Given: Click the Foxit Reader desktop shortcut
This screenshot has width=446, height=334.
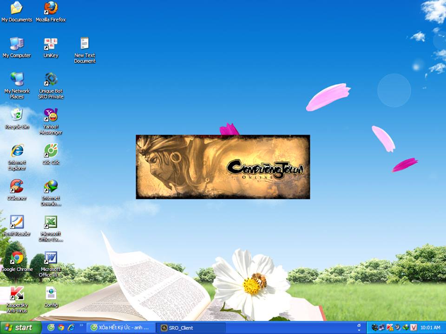Looking at the screenshot, I should pos(17,225).
